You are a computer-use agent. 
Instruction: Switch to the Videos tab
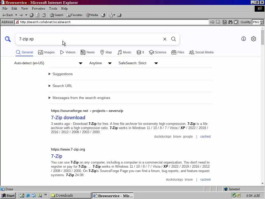click(68, 52)
